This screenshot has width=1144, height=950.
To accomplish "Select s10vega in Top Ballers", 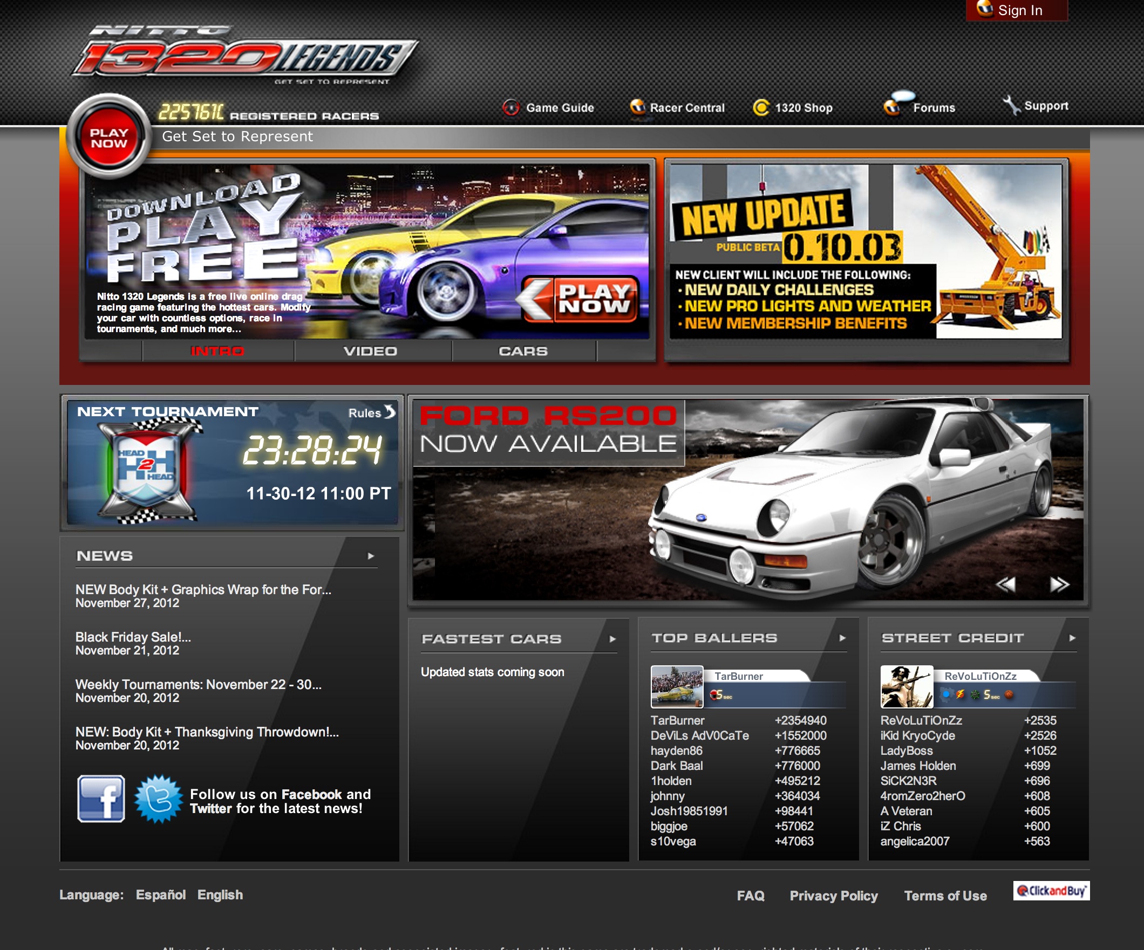I will point(673,841).
